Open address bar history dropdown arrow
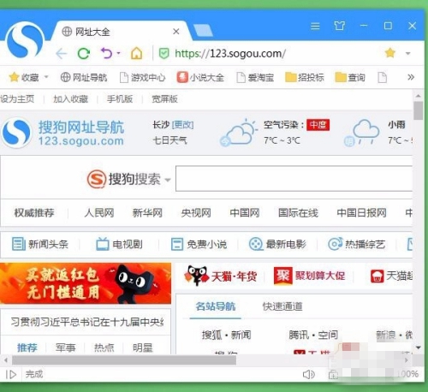 pyautogui.click(x=408, y=53)
